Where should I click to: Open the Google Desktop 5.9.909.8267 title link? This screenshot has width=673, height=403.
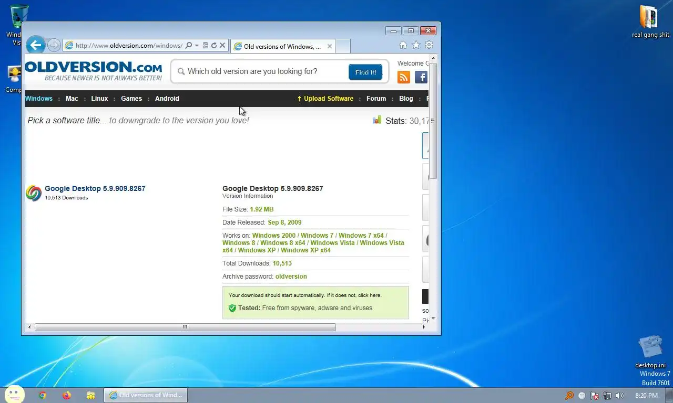(x=95, y=188)
